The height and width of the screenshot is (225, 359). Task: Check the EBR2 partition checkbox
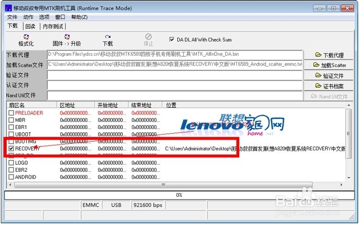point(11,170)
